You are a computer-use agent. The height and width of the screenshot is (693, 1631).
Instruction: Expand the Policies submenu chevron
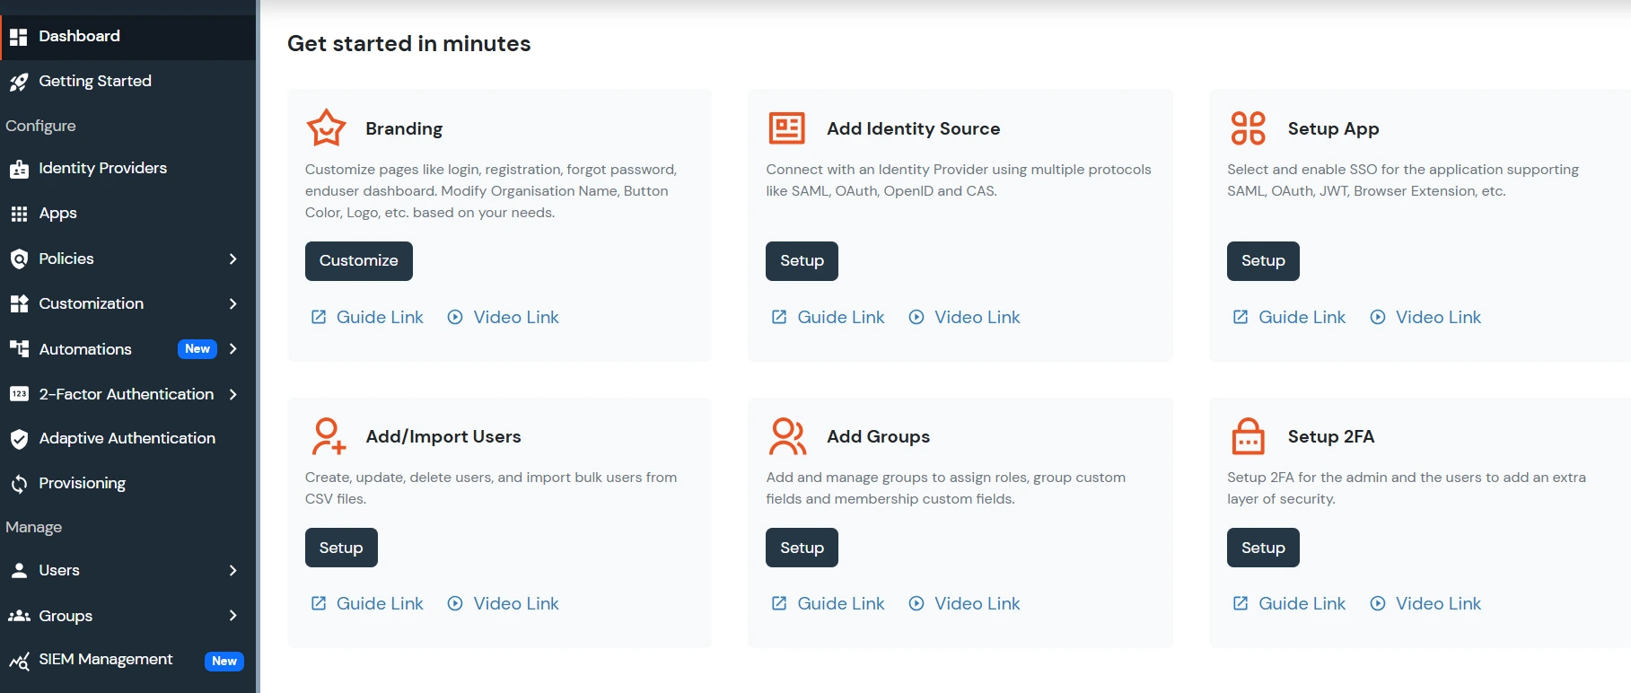coord(233,259)
